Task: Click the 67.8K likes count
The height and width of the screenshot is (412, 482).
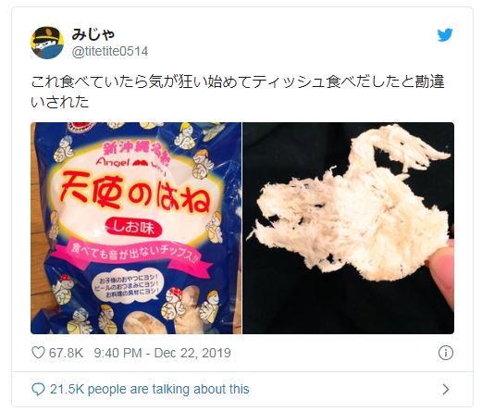Action: 66,353
